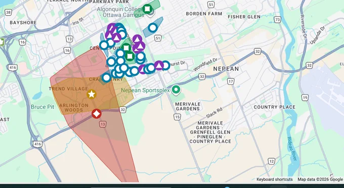Click the Nepean Sportsplex place label
344x188 pixels.
click(146, 90)
